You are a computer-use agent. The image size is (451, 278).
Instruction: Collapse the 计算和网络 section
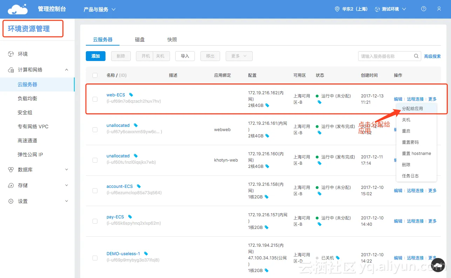pos(67,70)
